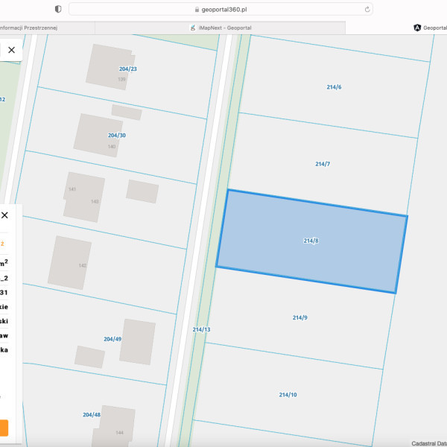
Task: Click the road parcel label 214/13
Action: coord(201,329)
